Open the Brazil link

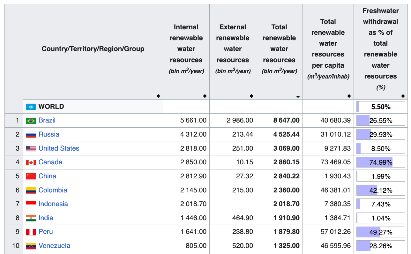click(x=47, y=120)
